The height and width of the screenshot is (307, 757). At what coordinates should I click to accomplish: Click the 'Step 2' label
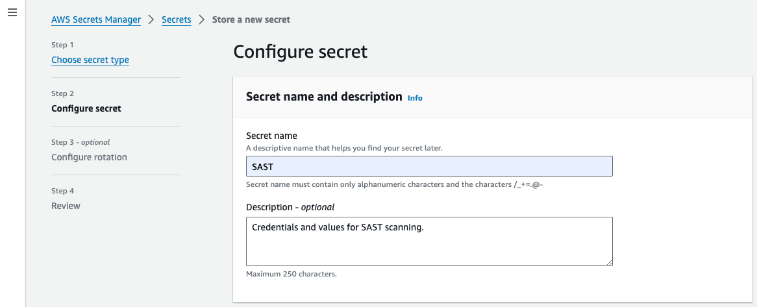[63, 93]
